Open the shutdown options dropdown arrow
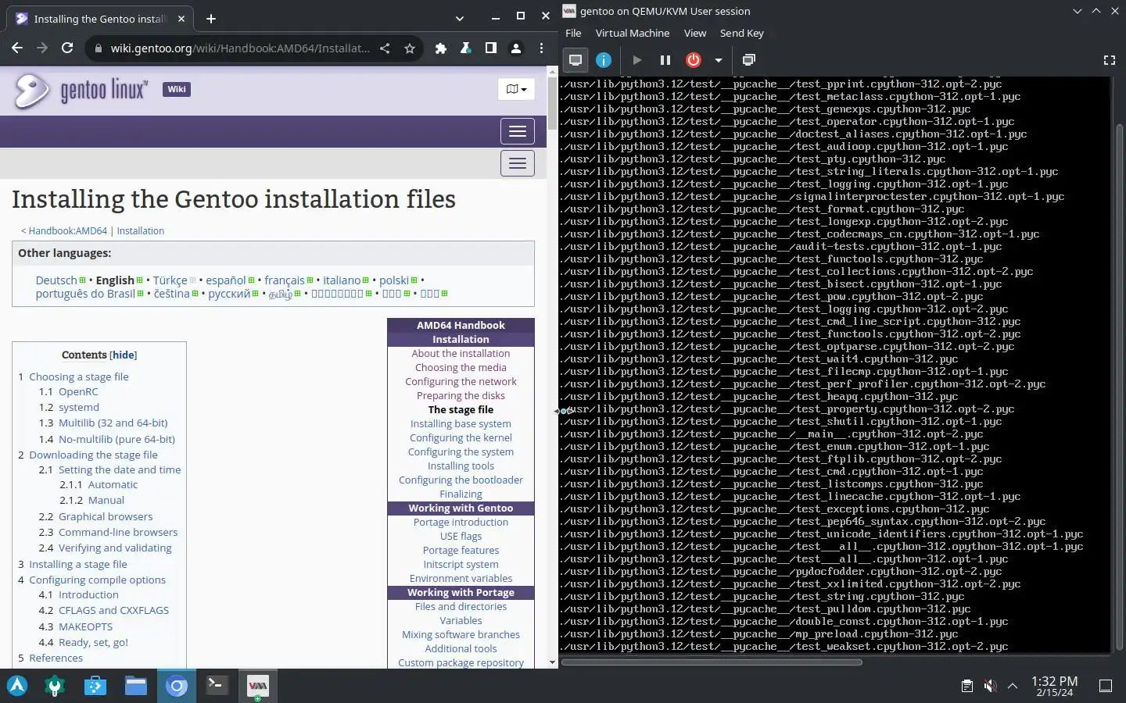The image size is (1126, 703). [718, 60]
